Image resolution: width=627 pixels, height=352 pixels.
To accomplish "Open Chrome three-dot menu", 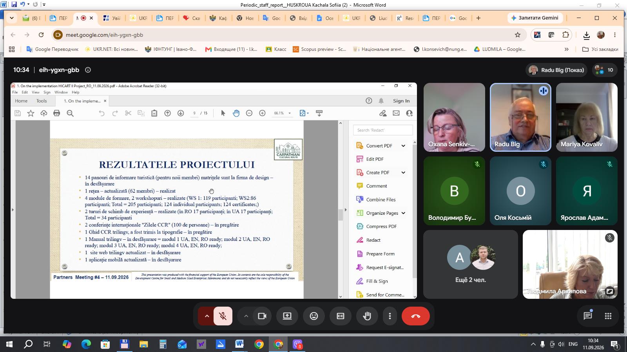I will tap(615, 35).
